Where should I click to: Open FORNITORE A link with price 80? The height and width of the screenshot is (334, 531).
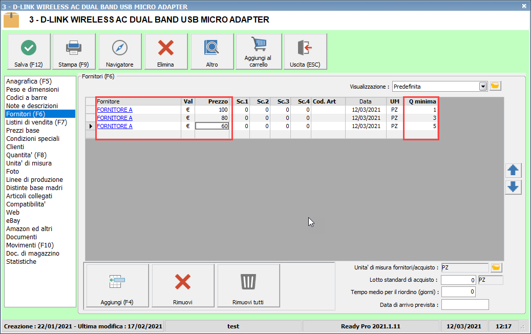pos(115,118)
